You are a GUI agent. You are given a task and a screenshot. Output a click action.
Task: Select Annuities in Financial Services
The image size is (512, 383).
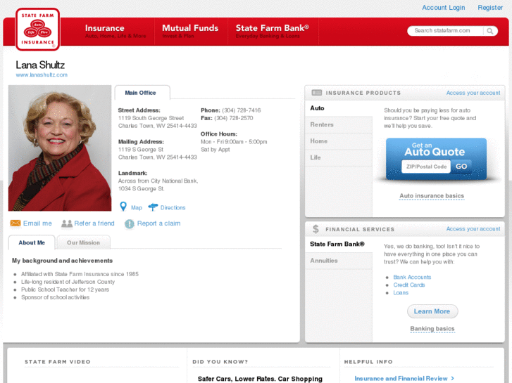(x=339, y=261)
